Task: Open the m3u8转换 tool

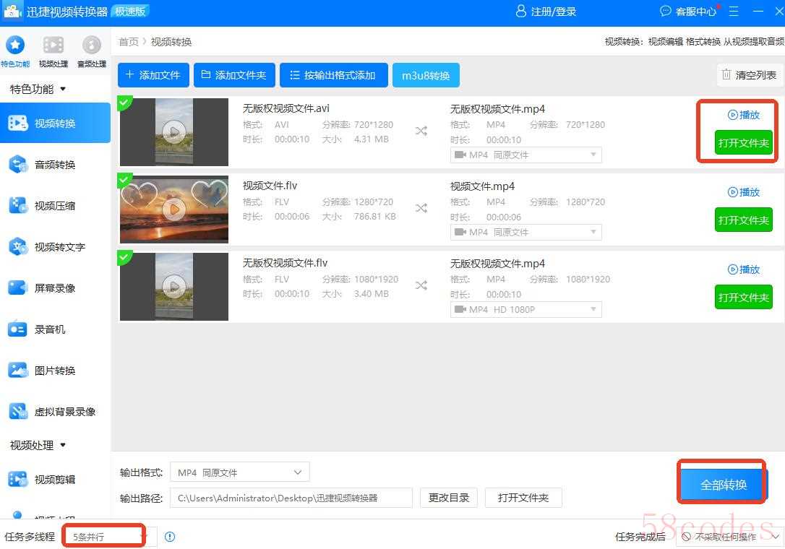Action: tap(426, 76)
